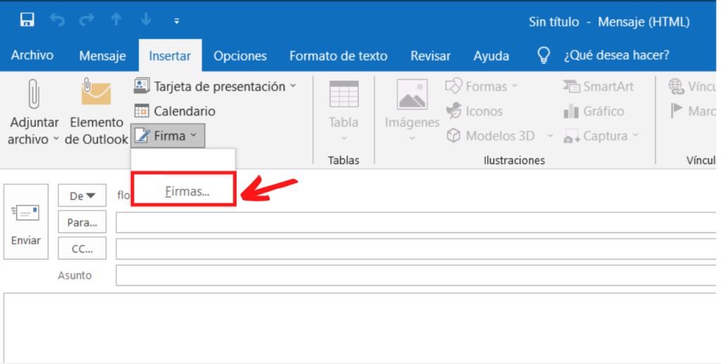Image resolution: width=721 pixels, height=364 pixels.
Task: Click the Marcador flag icon
Action: point(677,111)
